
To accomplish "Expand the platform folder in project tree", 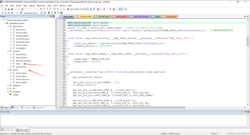I will (x=8, y=86).
